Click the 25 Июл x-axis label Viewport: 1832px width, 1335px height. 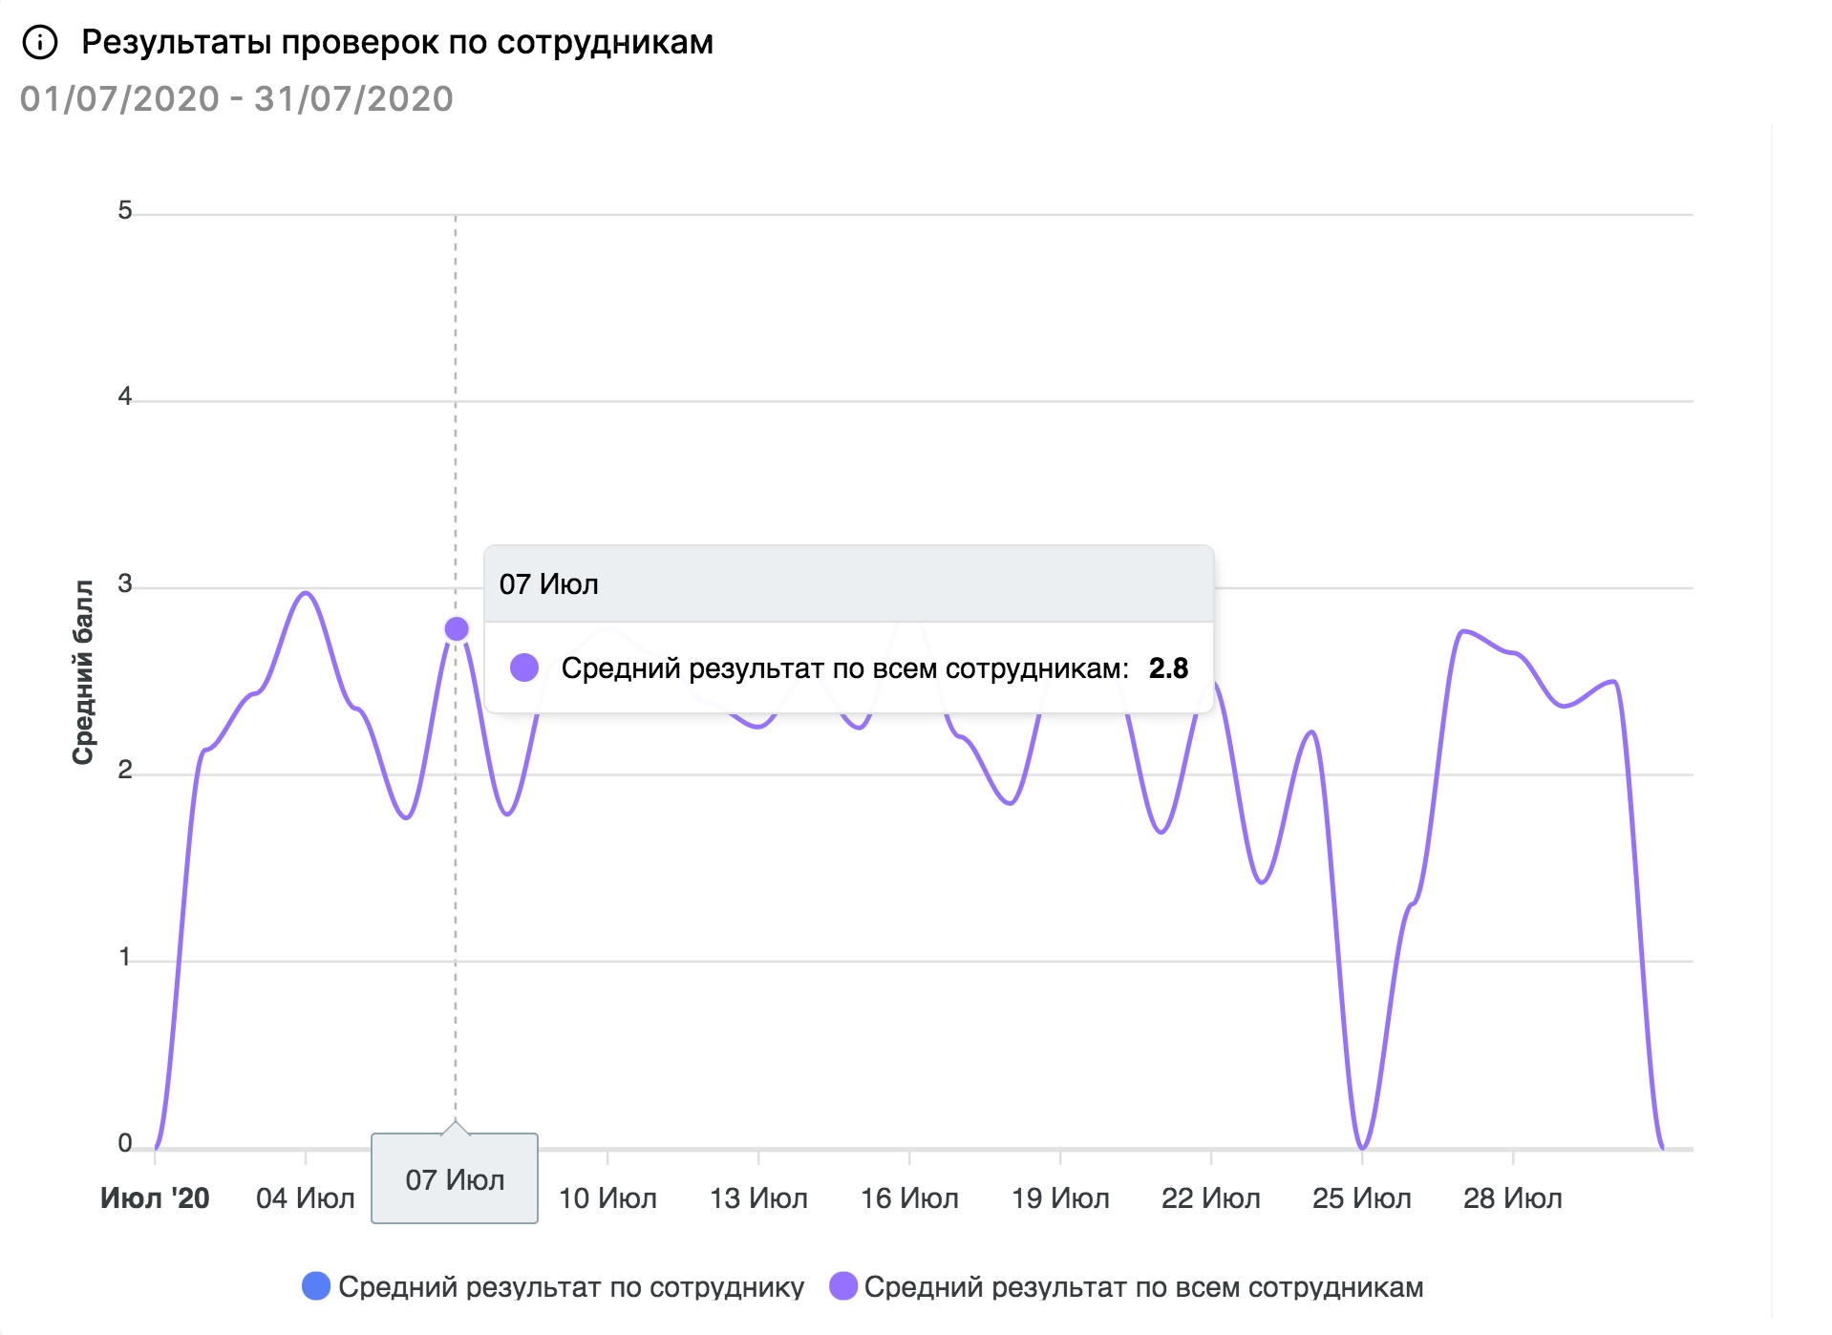tap(1362, 1197)
